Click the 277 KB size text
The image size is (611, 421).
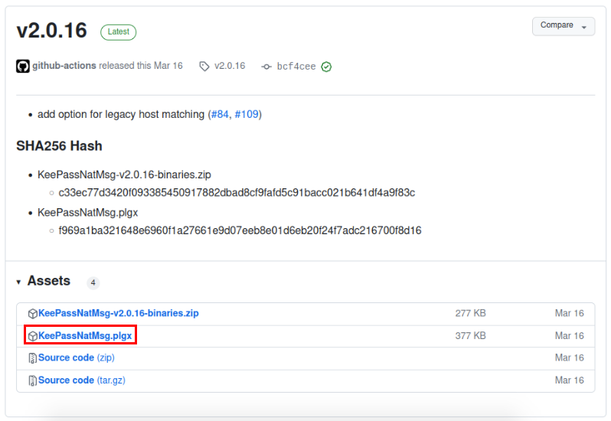470,313
